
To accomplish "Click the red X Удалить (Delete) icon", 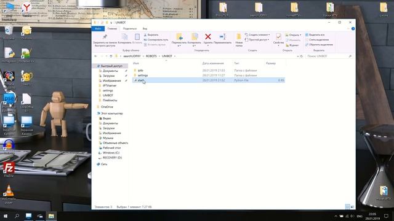I will [x=208, y=37].
